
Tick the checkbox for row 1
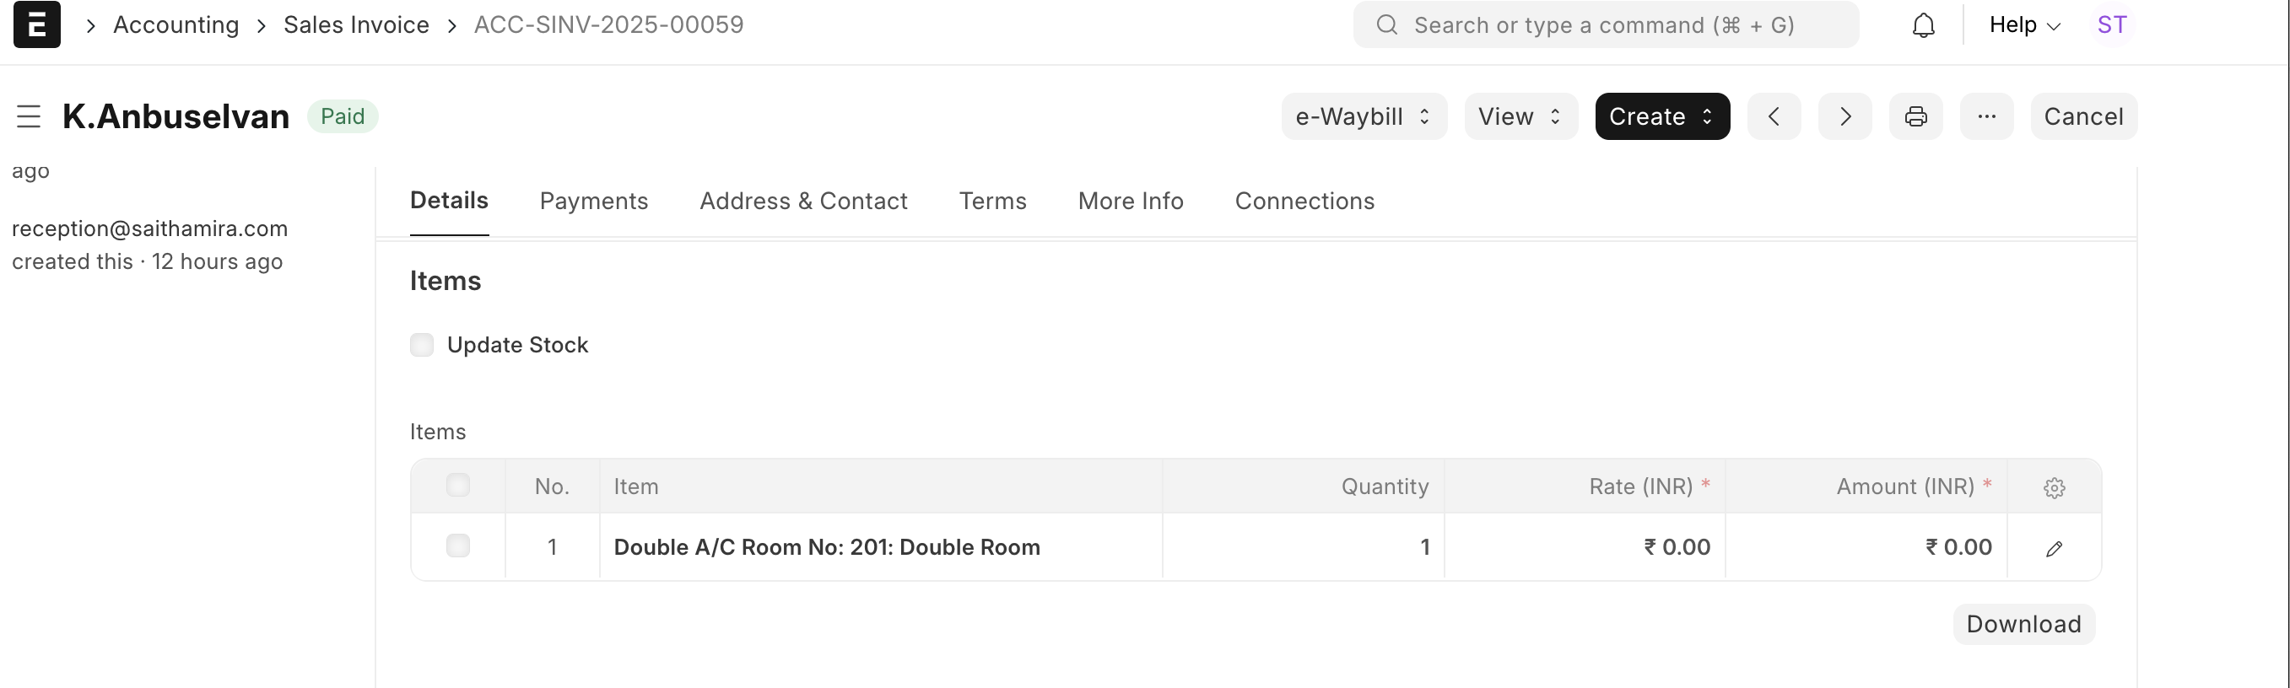click(458, 546)
